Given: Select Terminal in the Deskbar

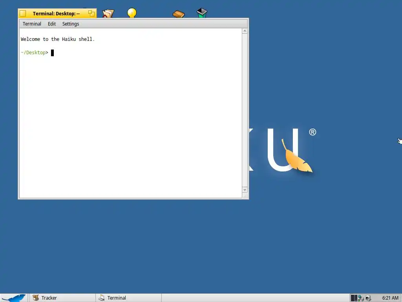Looking at the screenshot, I should [129, 298].
